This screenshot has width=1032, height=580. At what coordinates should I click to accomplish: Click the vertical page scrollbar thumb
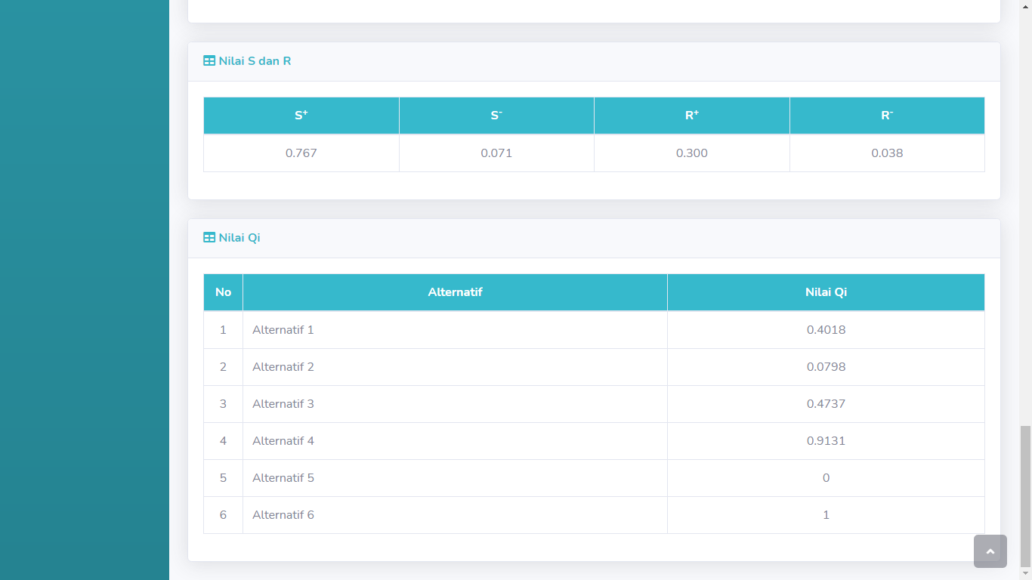(1025, 496)
